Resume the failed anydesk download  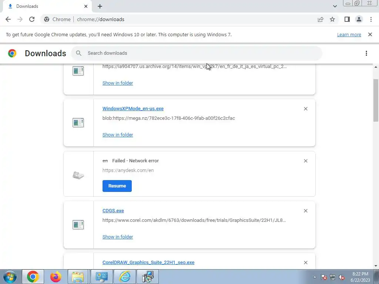click(x=117, y=186)
